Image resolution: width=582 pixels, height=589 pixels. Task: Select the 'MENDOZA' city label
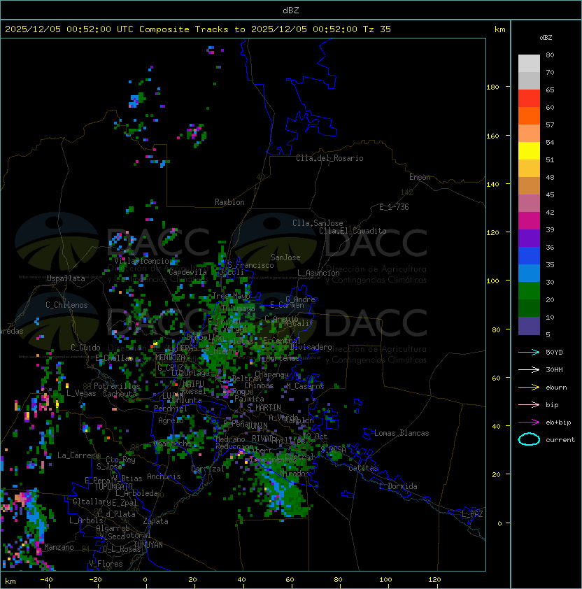point(170,357)
